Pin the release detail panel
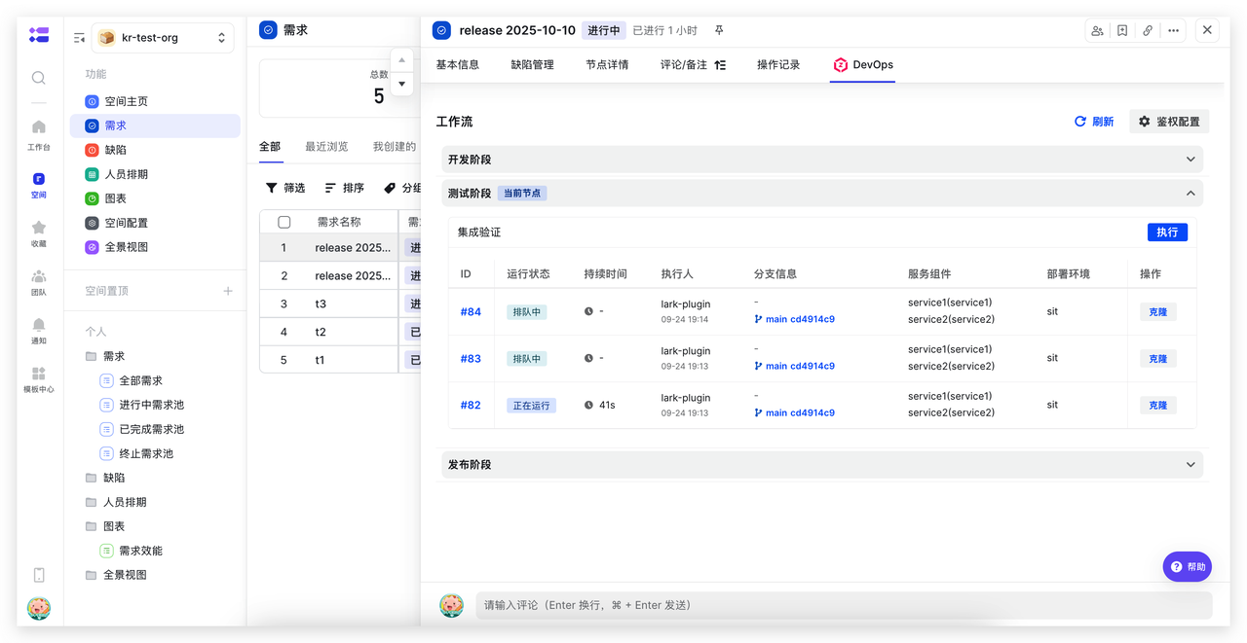This screenshot has height=643, width=1247. [718, 30]
